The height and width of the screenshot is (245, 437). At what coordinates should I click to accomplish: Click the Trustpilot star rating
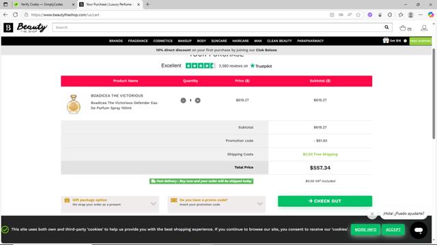200,66
